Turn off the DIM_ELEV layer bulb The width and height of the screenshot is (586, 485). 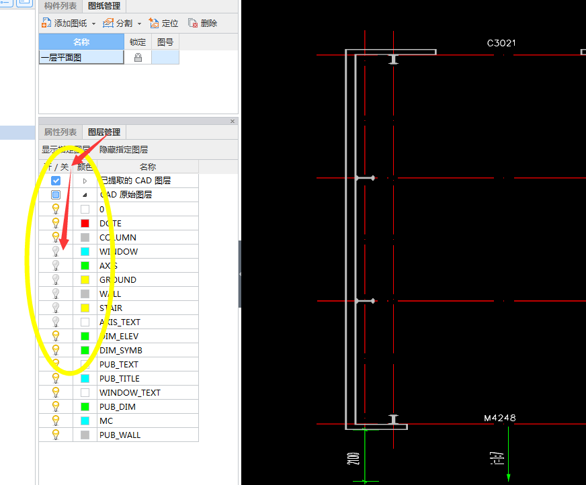click(56, 336)
